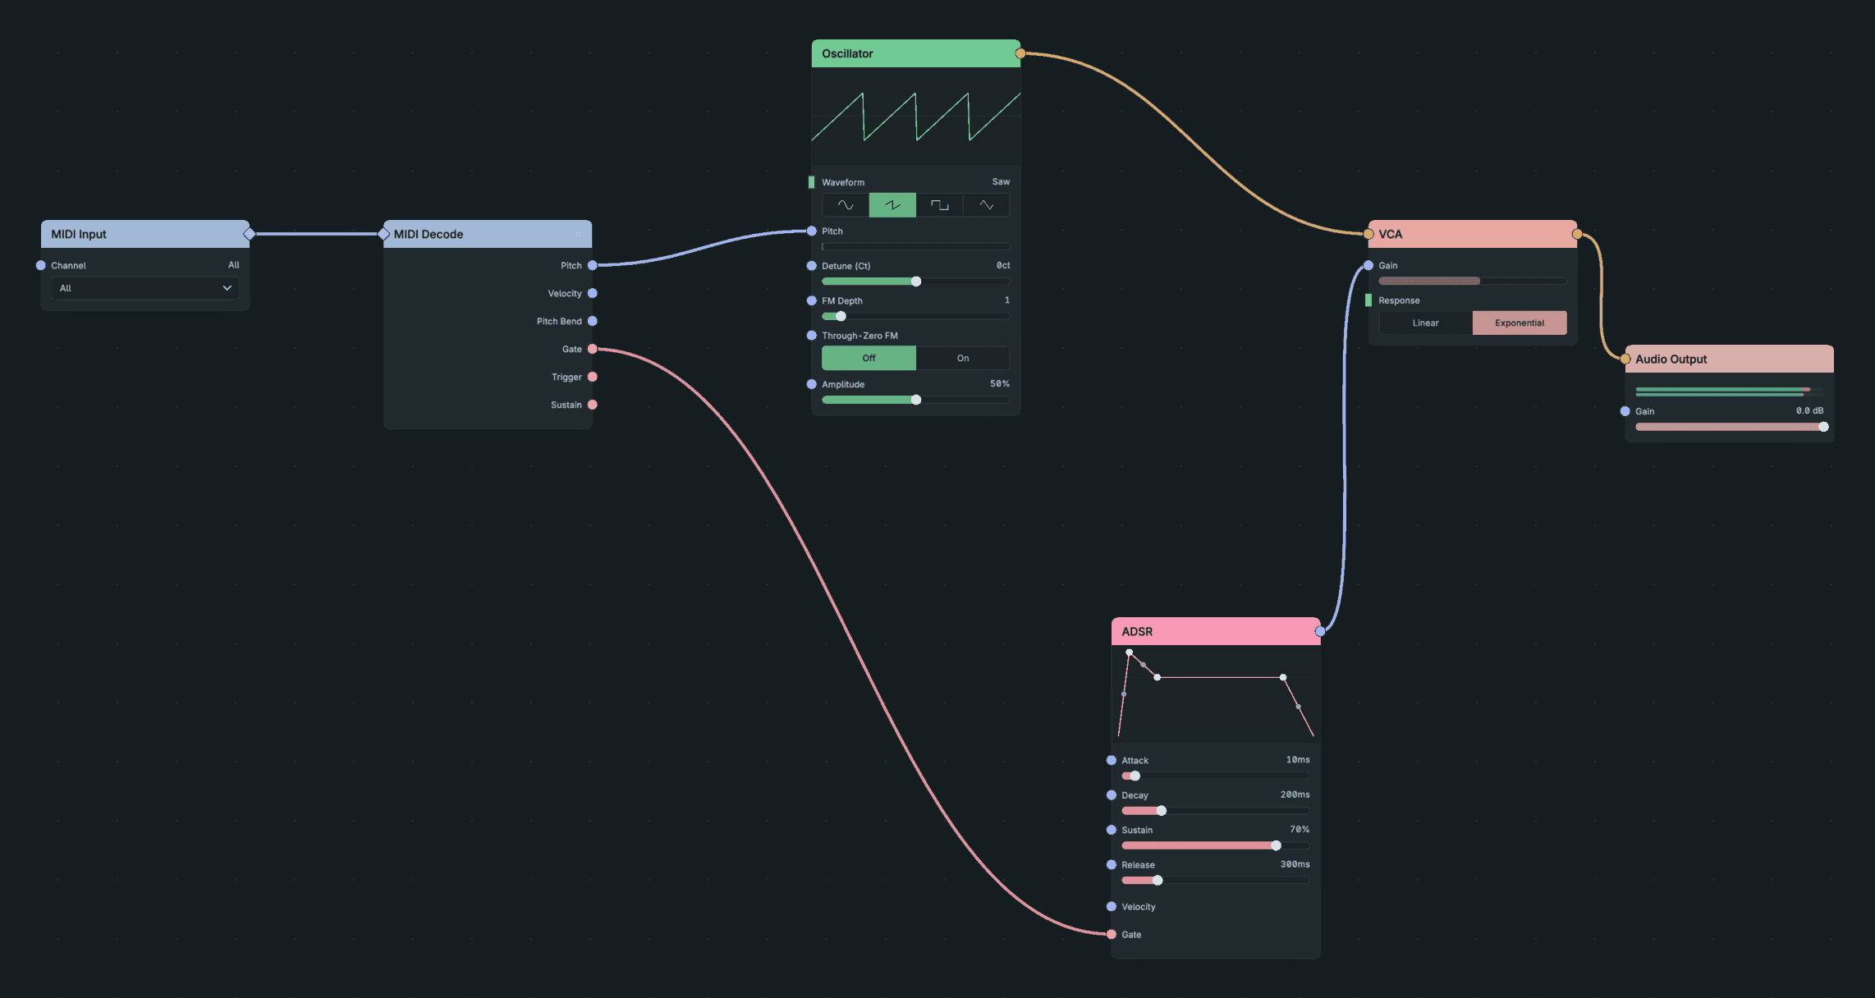1875x998 pixels.
Task: Click the MIDI Input Channel port
Action: (41, 265)
